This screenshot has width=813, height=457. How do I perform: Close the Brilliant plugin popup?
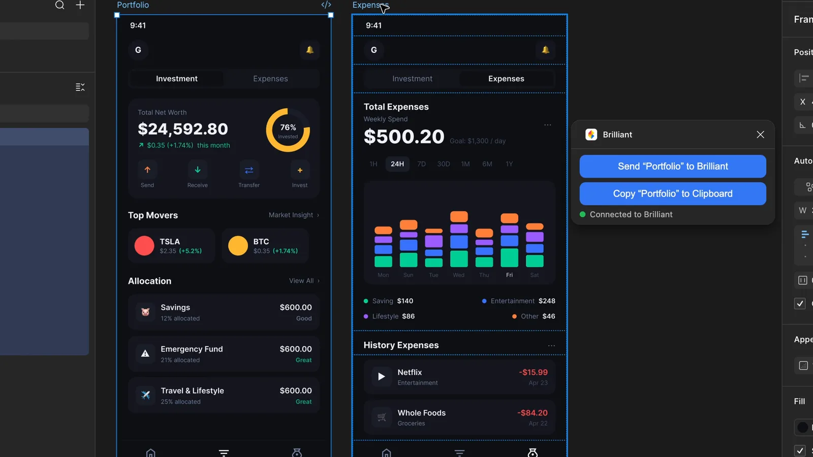point(760,135)
